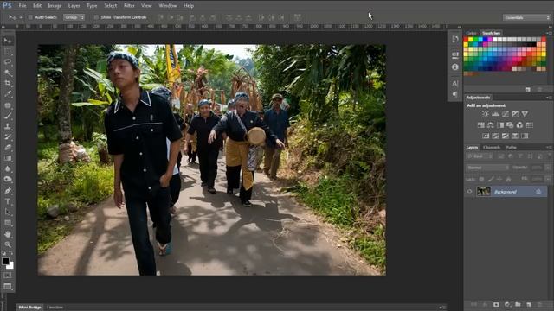The image size is (554, 311).
Task: Add a Brightness/Contrast adjustment
Action: tap(486, 114)
